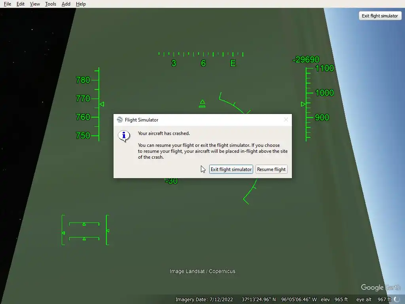Open the Add menu

(66, 4)
